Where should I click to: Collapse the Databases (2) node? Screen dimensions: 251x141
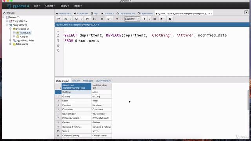[11, 29]
